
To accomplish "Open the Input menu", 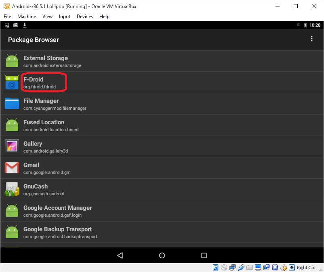I will [x=65, y=16].
